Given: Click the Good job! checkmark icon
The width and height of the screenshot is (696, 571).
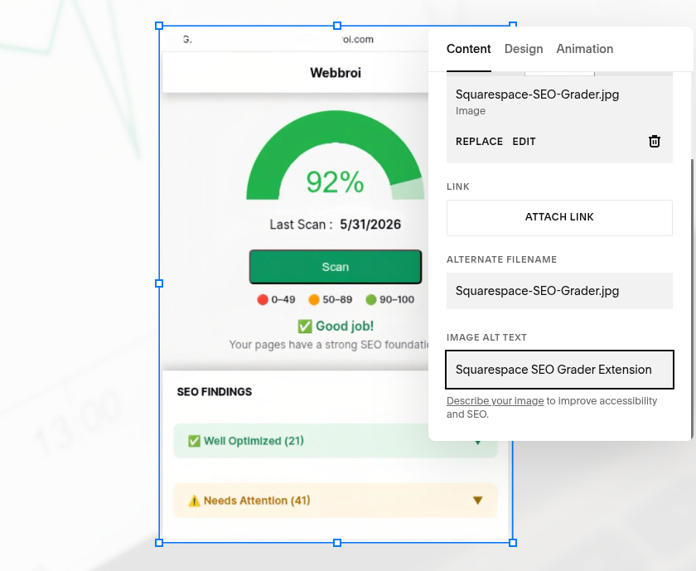Looking at the screenshot, I should [305, 327].
